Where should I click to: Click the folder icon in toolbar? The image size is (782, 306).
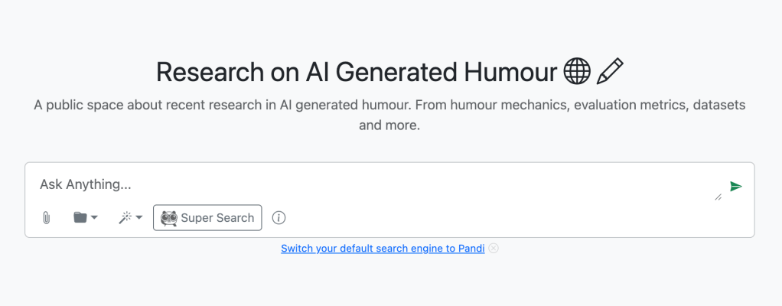80,218
